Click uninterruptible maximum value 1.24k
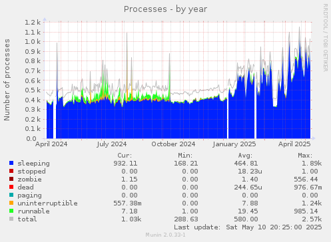331x242 pixels. click(312, 203)
